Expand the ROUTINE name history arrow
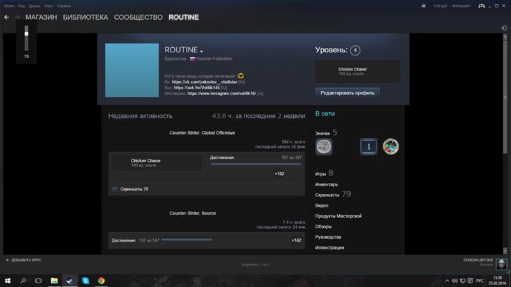The image size is (511, 287). 201,52
